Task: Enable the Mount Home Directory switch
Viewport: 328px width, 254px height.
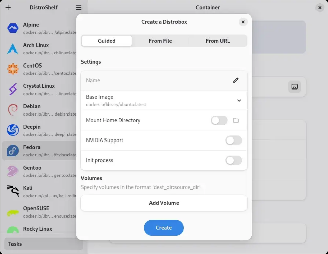Action: pyautogui.click(x=219, y=120)
